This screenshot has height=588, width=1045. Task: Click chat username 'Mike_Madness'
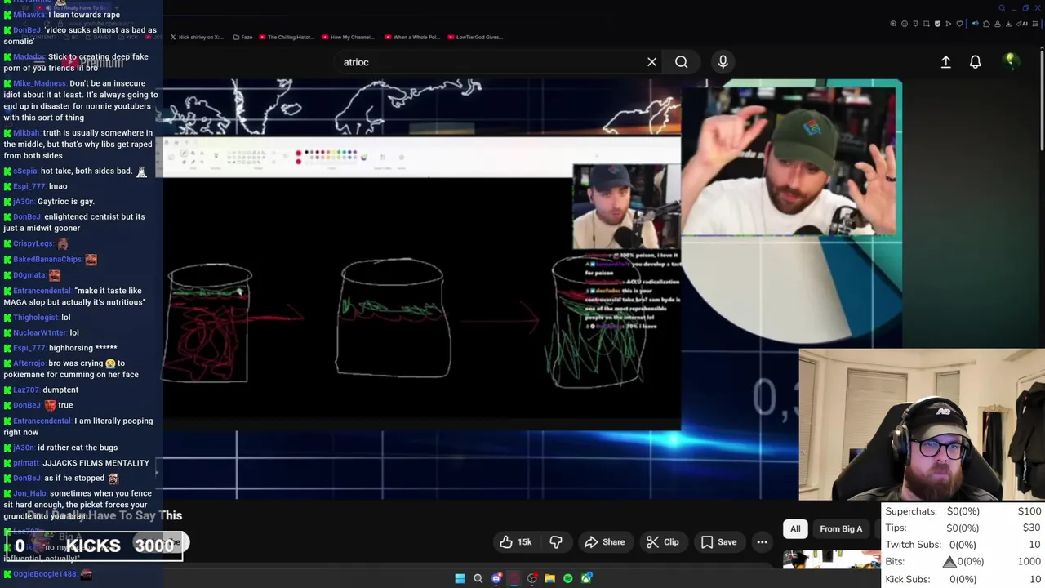coord(39,83)
